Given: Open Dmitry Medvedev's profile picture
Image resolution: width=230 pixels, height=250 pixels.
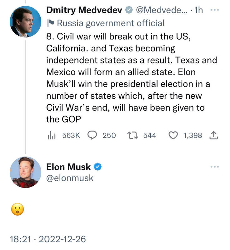Looking at the screenshot, I should tap(26, 22).
